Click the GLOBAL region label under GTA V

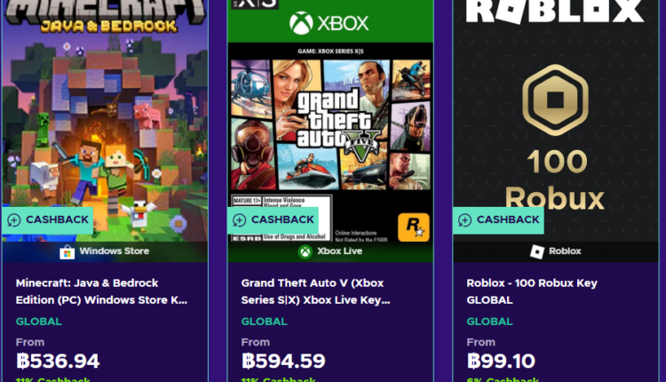click(x=265, y=322)
